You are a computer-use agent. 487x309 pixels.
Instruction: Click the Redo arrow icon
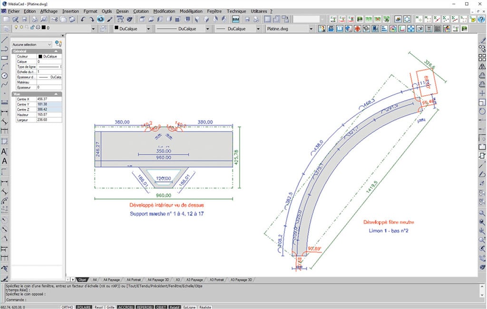pos(92,20)
